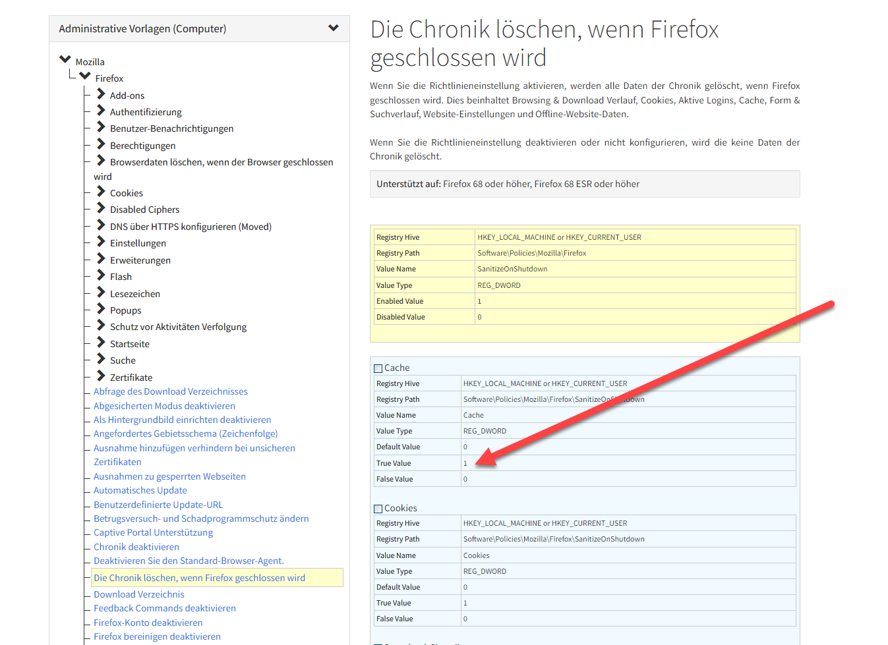Expand the Startseite folder arrow
Image resolution: width=888 pixels, height=645 pixels.
tap(101, 343)
